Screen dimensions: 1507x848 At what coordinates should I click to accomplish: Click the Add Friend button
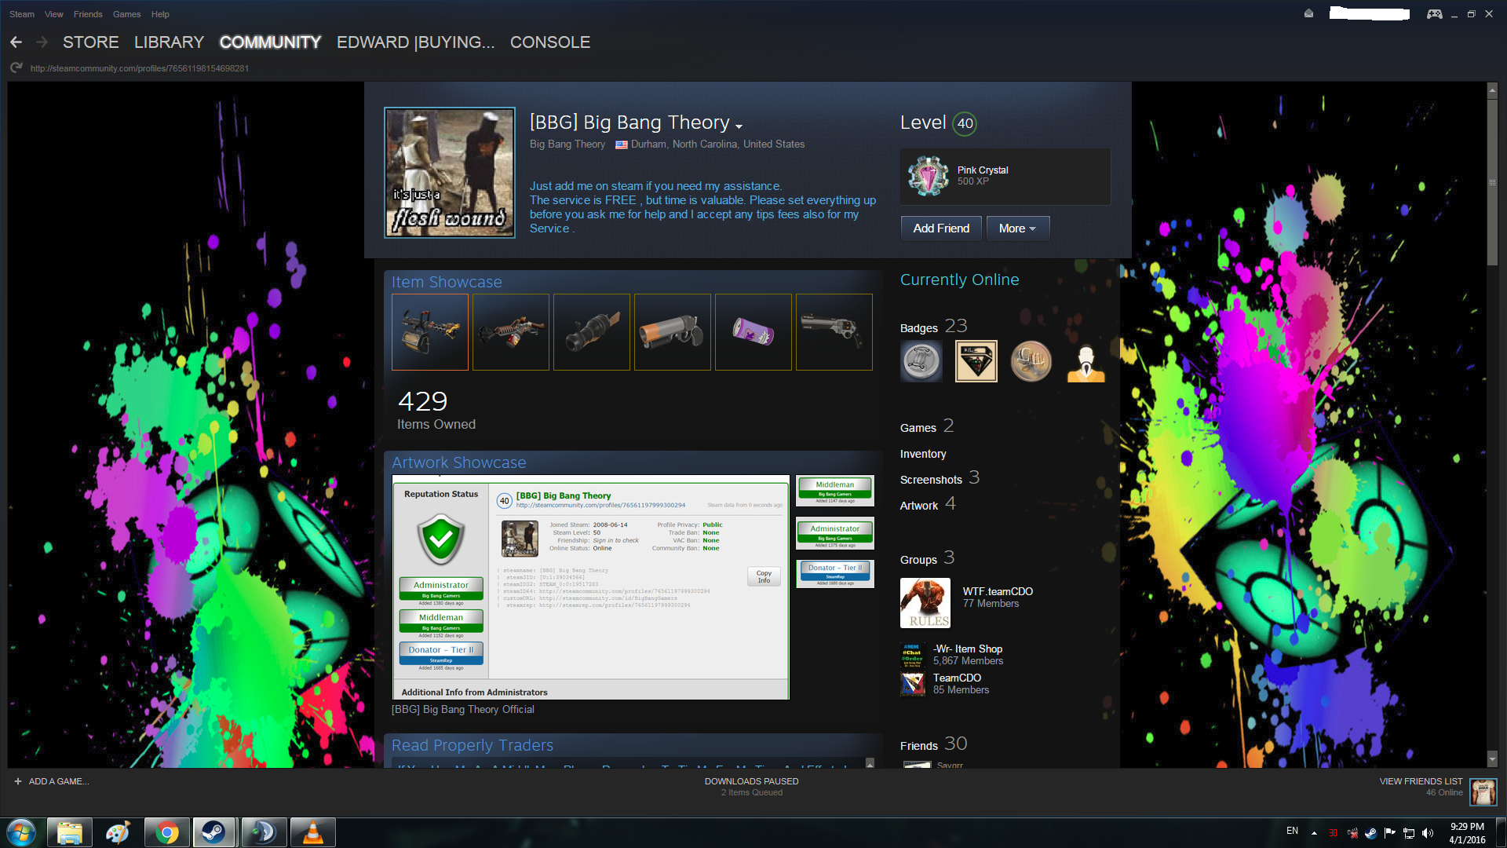point(941,228)
